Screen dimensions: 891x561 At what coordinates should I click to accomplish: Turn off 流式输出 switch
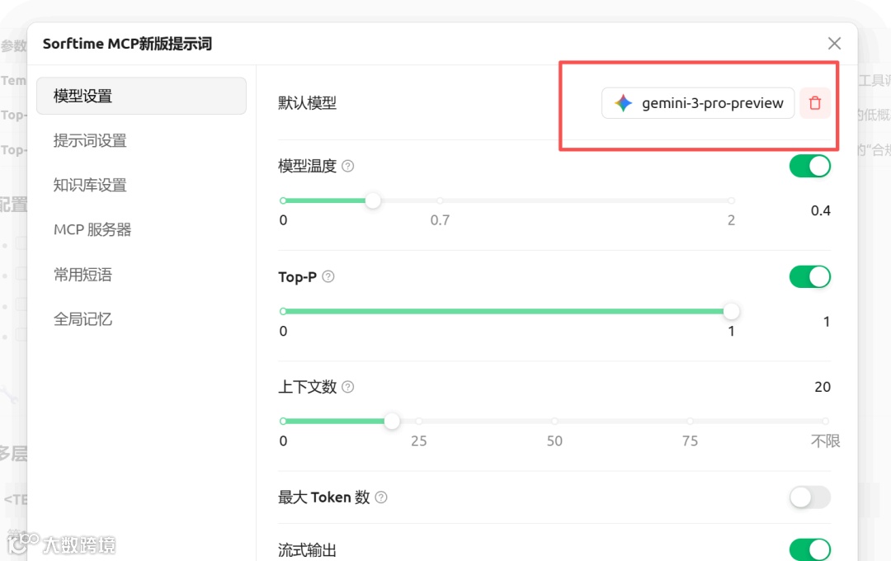tap(810, 549)
